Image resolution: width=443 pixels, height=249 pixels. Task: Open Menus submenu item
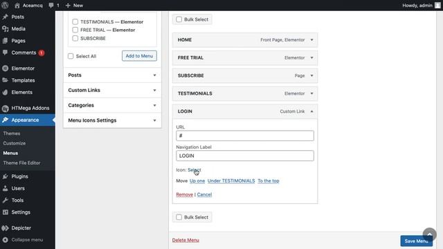(x=10, y=153)
